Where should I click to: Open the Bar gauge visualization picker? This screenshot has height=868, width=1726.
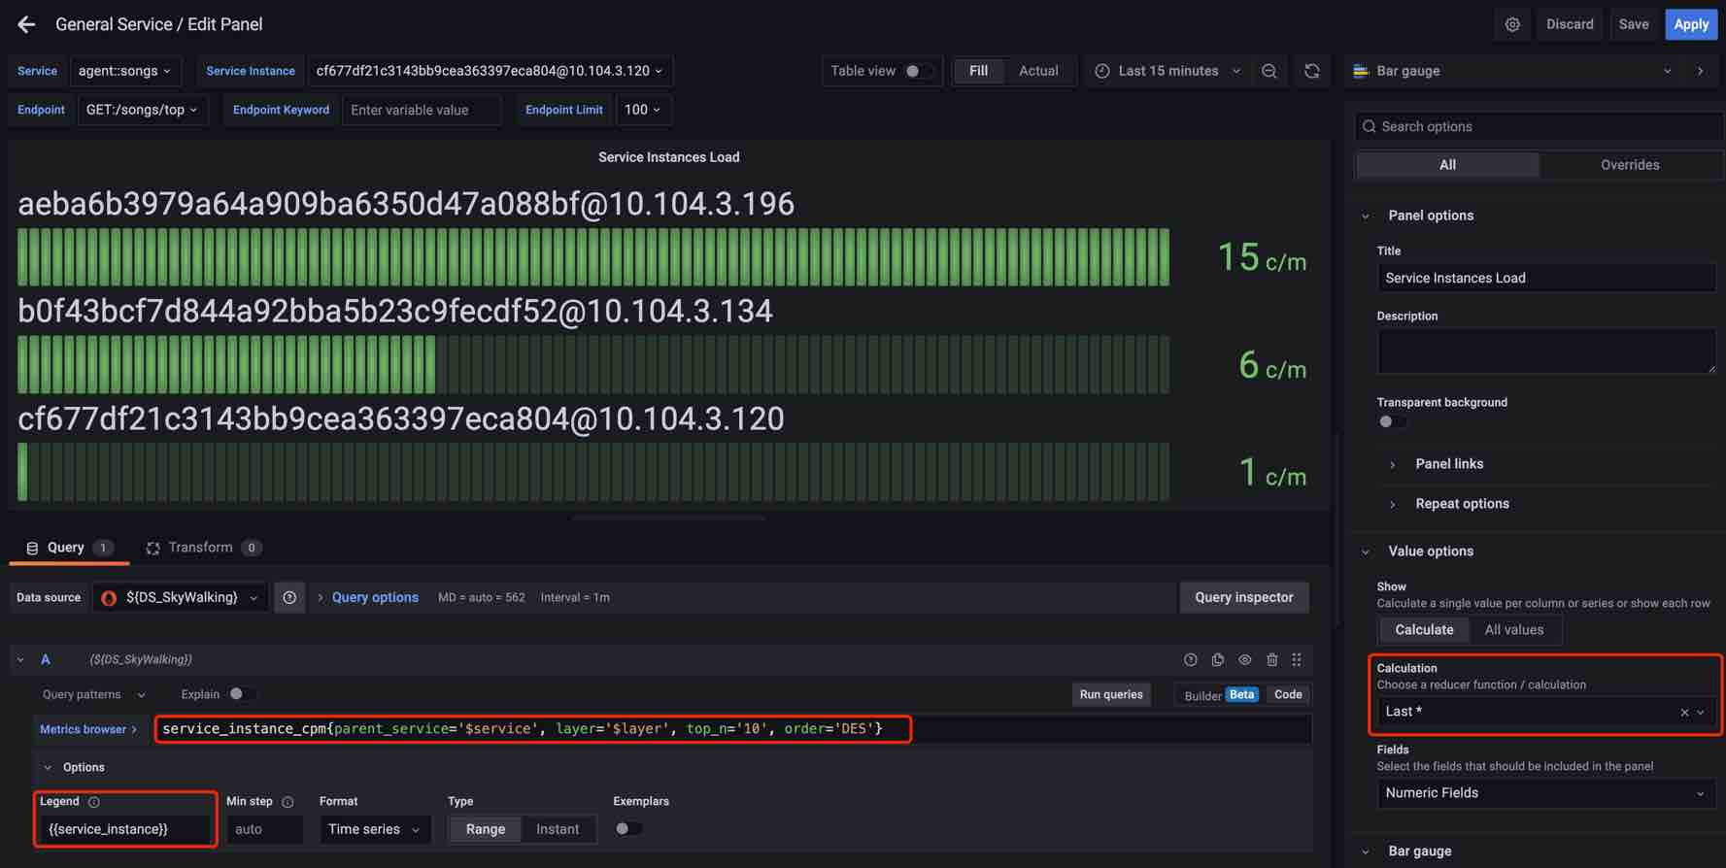tap(1513, 71)
